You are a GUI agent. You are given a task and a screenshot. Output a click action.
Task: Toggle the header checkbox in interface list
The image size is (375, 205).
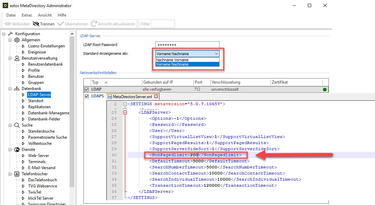pos(87,82)
